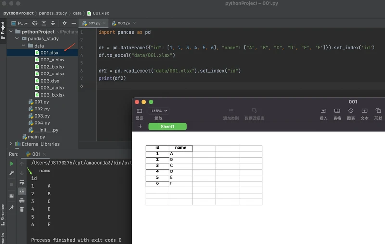Hide the Project panel with minus icon

(74, 23)
